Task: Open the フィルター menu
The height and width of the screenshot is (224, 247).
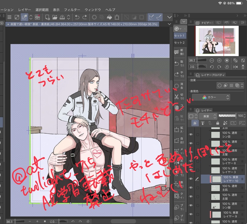Action: click(72, 10)
